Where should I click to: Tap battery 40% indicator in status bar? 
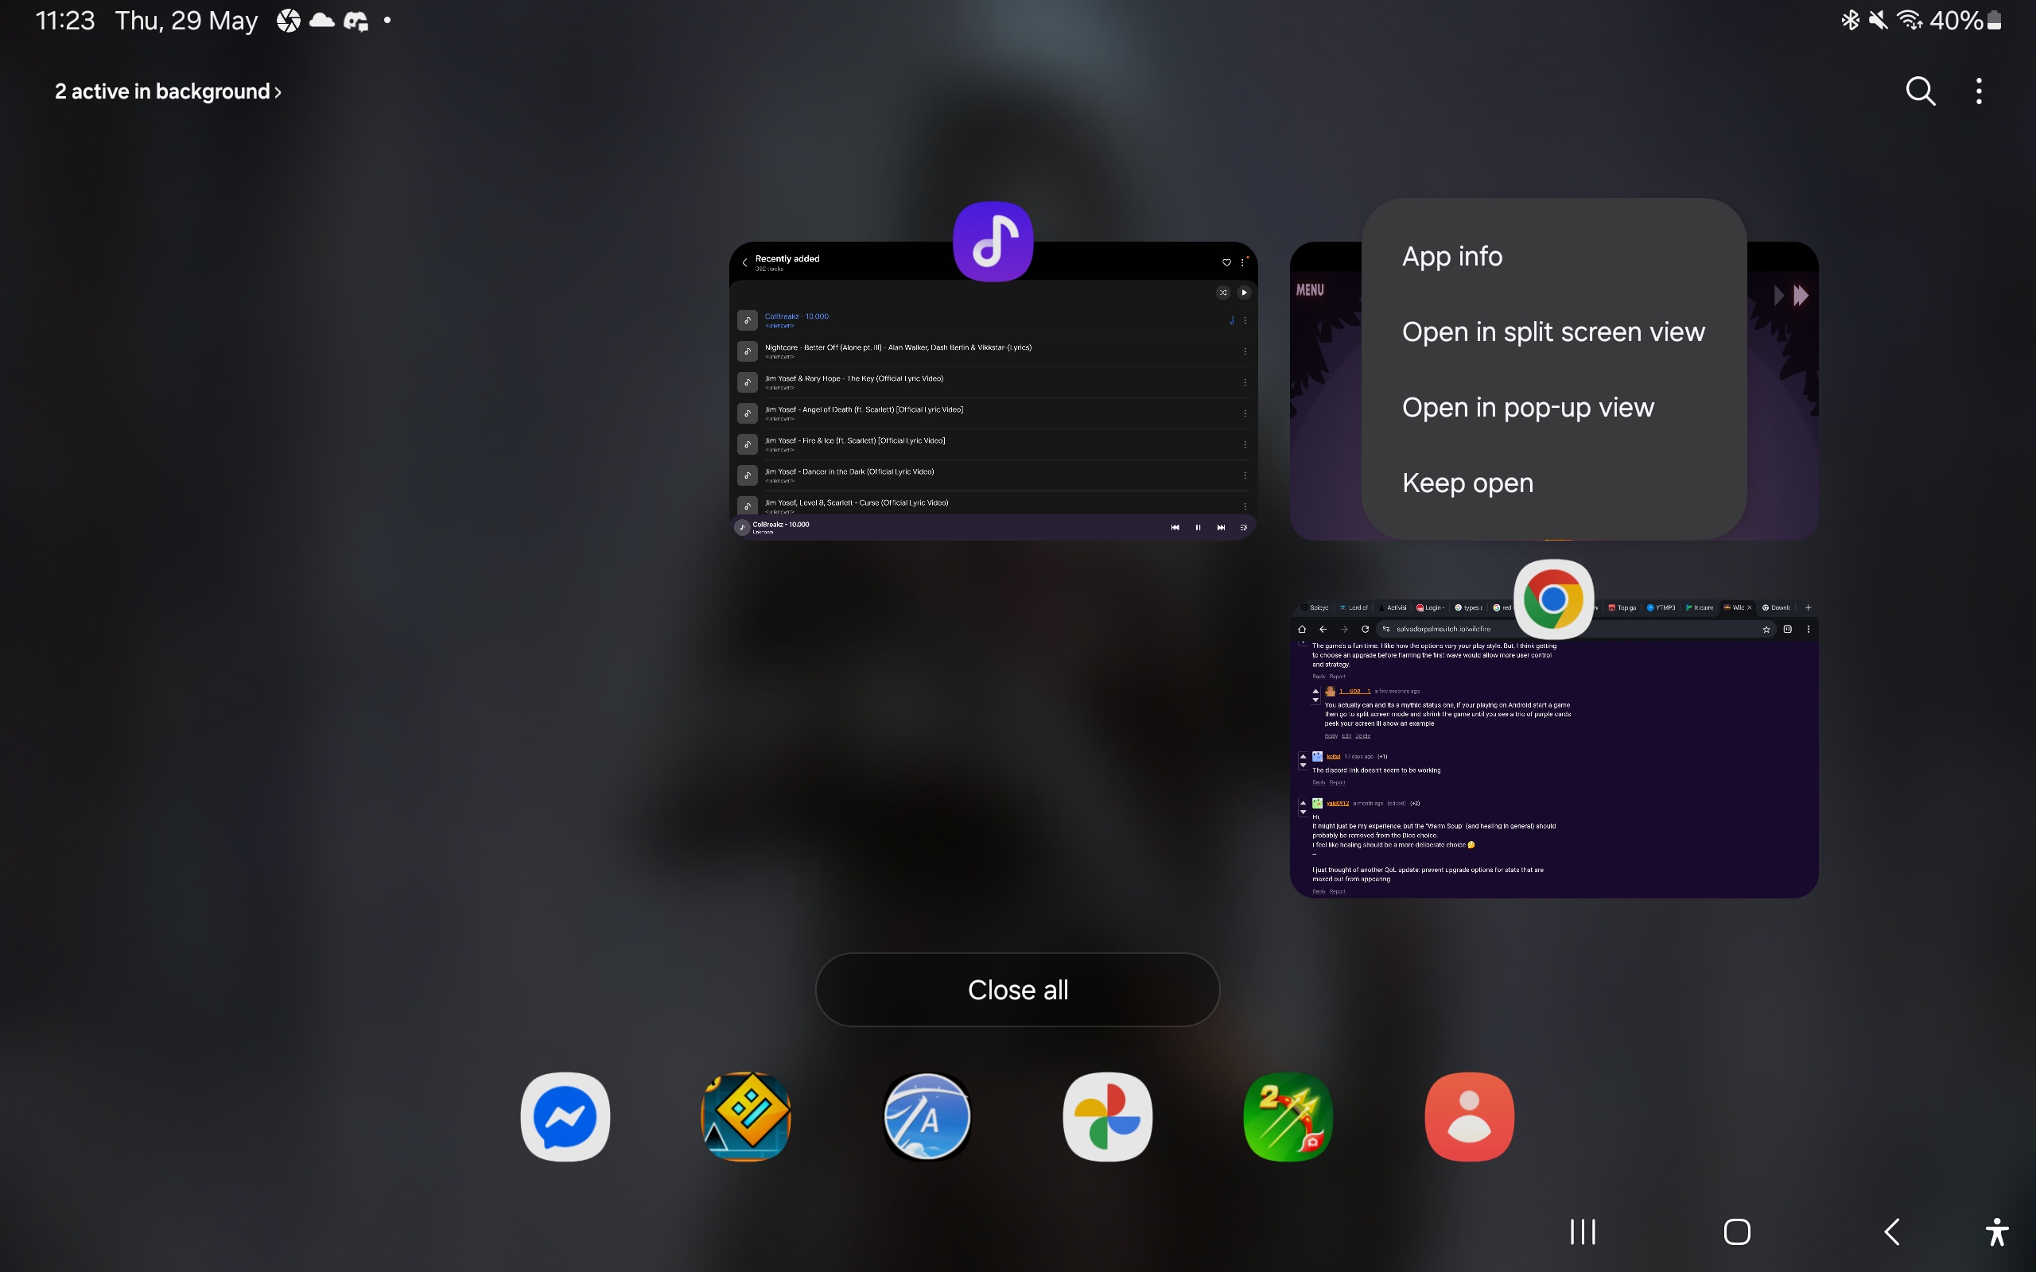click(1965, 20)
